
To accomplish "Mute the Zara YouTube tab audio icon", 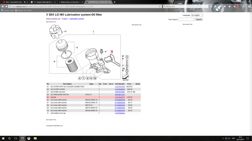I will (25, 2).
